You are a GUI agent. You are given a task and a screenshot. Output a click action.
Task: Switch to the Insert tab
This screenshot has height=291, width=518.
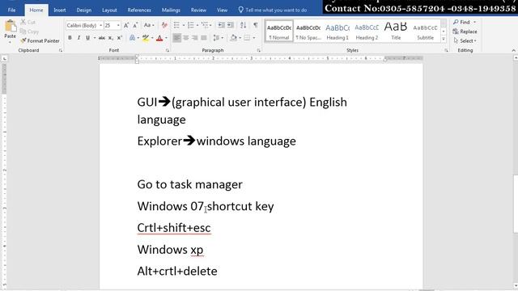(x=59, y=11)
